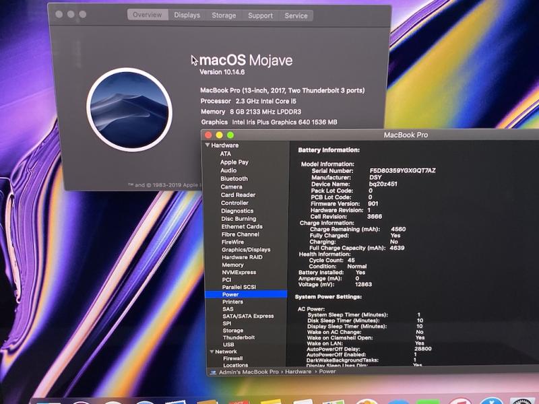The height and width of the screenshot is (404, 539).
Task: Click the Cycle Count value 45
Action: click(351, 260)
